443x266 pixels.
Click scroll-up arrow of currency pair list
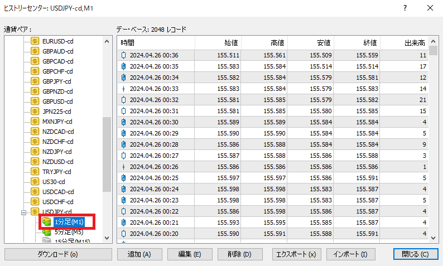click(107, 41)
